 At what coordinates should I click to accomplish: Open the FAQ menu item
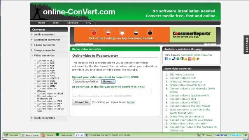tap(89, 23)
